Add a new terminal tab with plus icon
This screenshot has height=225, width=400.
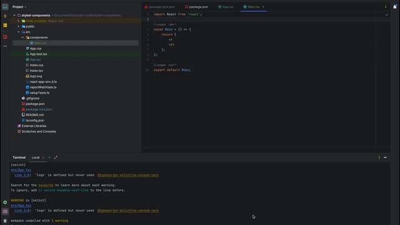point(49,157)
